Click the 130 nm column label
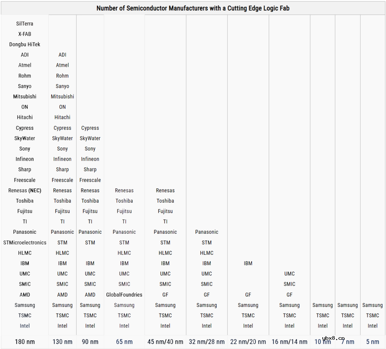Image resolution: width=386 pixels, height=349 pixels. [62, 342]
